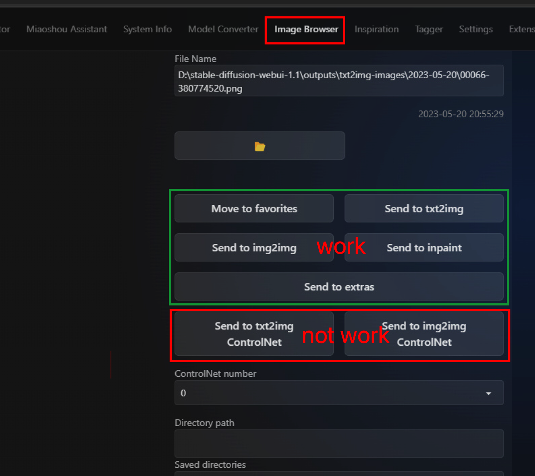Click Send to txt2img ControlNet
Screen dimensions: 535x476
click(254, 334)
